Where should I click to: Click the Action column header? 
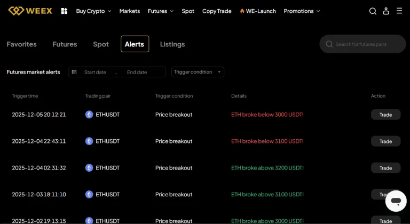(x=378, y=96)
